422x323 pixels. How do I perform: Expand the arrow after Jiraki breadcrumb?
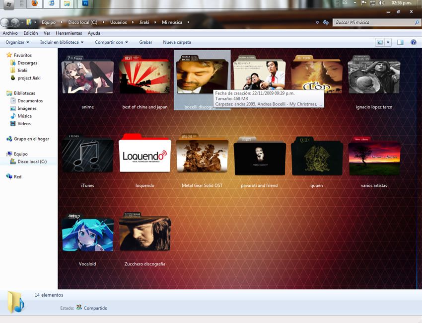(x=155, y=22)
